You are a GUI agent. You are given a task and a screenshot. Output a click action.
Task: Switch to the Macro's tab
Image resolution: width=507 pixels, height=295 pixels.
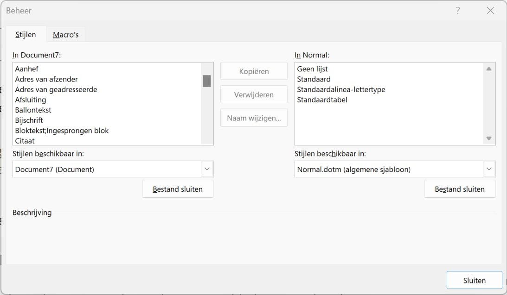pyautogui.click(x=65, y=35)
